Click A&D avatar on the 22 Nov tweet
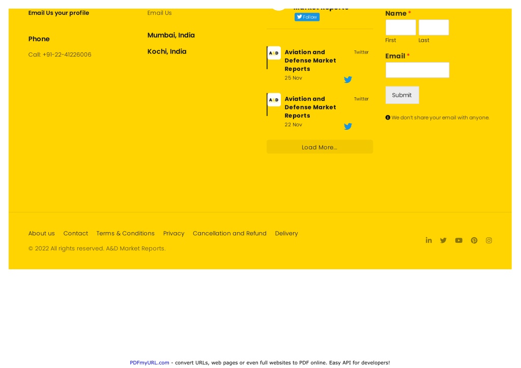 (x=274, y=100)
